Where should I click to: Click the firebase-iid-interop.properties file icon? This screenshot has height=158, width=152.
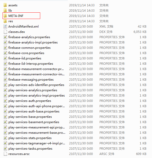pyautogui.click(x=5, y=64)
